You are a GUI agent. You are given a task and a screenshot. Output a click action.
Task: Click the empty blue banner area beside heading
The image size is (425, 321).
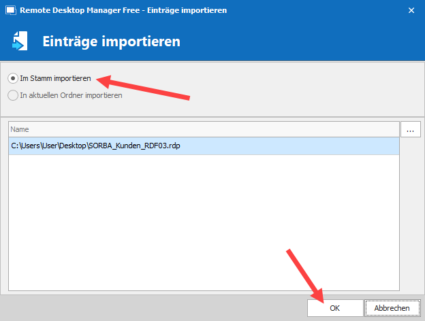[306, 41]
